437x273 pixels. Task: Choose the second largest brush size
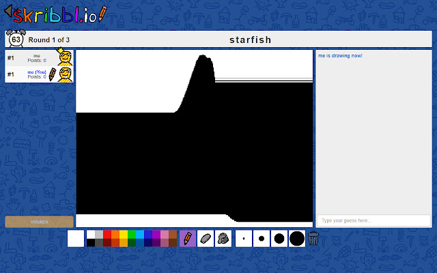point(279,238)
